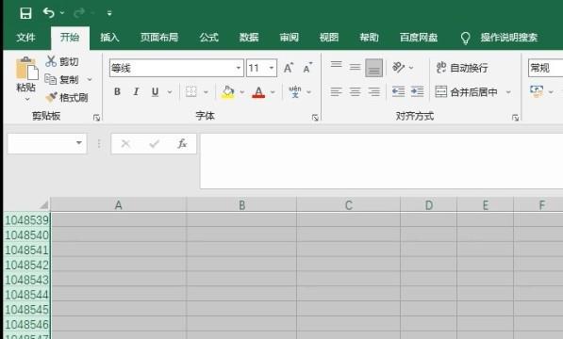Toggle underline formatting

155,92
